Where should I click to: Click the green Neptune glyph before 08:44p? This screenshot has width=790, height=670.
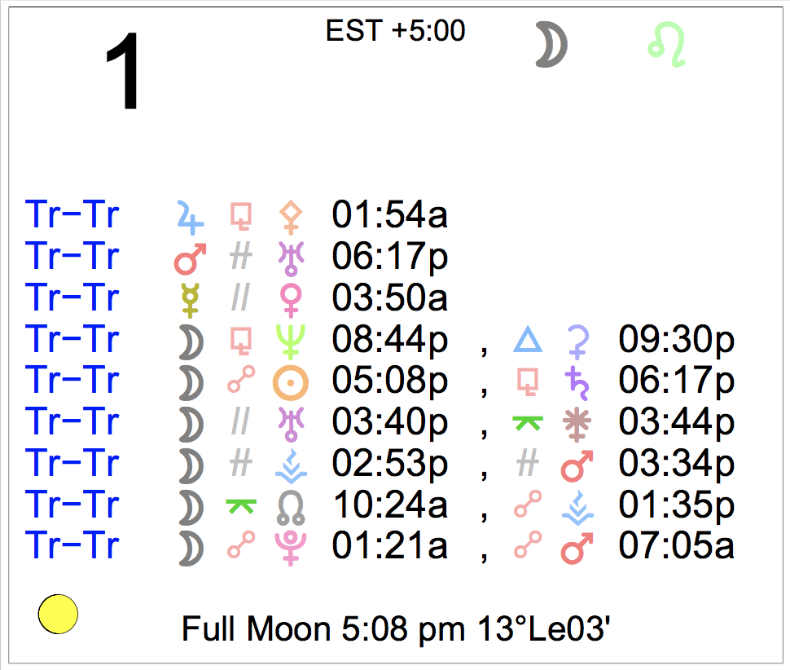[291, 341]
